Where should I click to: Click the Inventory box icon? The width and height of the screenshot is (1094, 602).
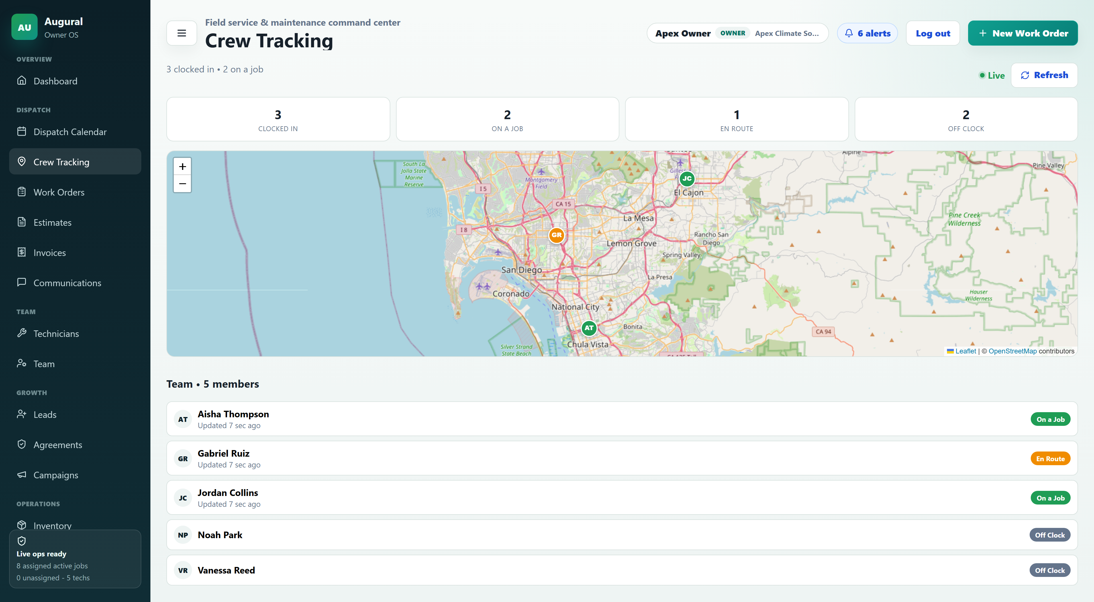pos(22,525)
